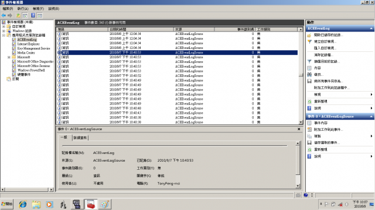Sort by the 來源 (Source) column header
The height and width of the screenshot is (210, 375).
point(194,30)
